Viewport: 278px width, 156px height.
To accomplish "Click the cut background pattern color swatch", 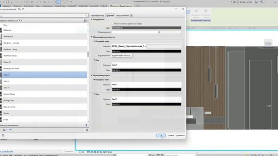I will coord(146,104).
